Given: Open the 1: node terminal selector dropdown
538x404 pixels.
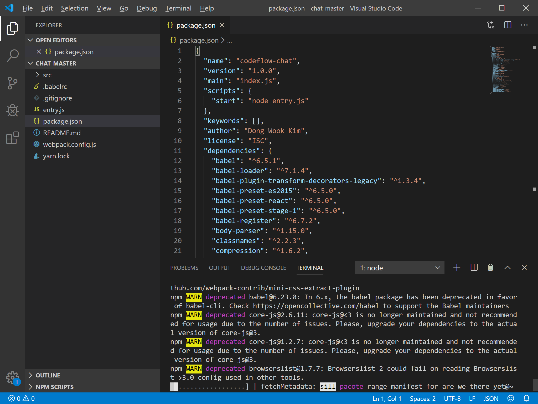Looking at the screenshot, I should pos(400,268).
